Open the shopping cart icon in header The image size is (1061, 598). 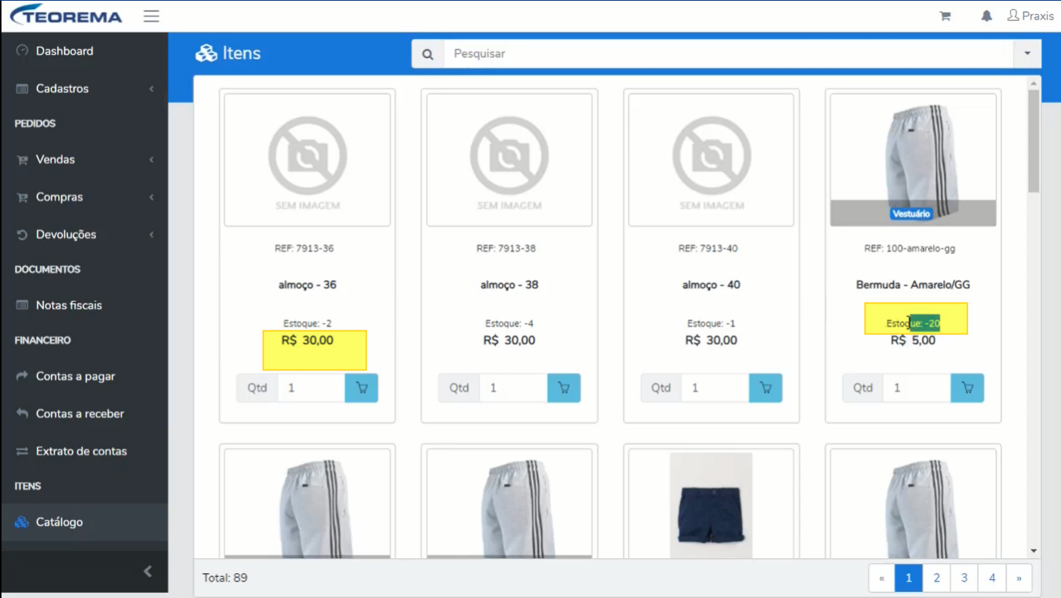[945, 16]
